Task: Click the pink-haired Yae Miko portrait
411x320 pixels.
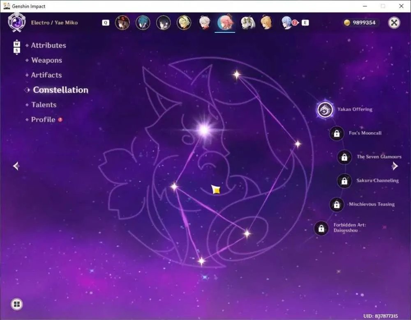Action: click(225, 23)
